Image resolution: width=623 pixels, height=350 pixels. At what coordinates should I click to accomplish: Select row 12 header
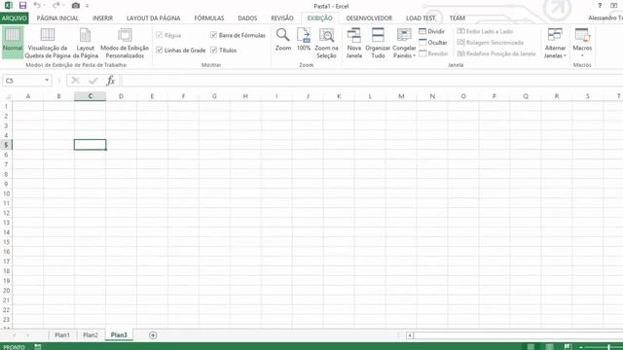[6, 213]
